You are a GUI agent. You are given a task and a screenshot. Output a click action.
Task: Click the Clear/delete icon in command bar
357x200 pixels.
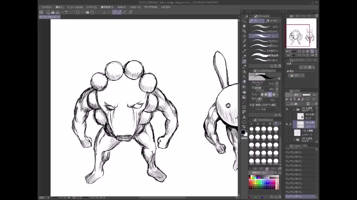point(78,12)
